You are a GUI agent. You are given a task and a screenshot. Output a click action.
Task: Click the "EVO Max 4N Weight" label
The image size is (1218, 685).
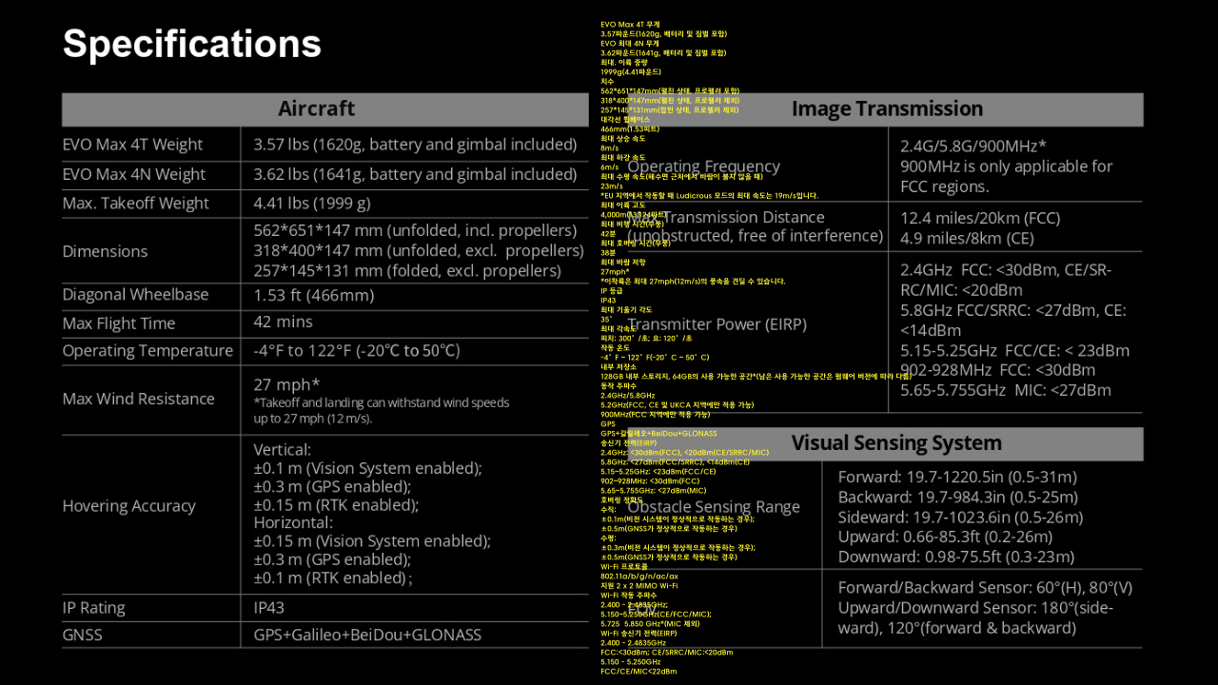133,174
